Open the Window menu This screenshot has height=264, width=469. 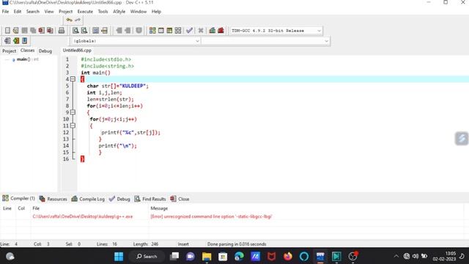click(x=139, y=12)
